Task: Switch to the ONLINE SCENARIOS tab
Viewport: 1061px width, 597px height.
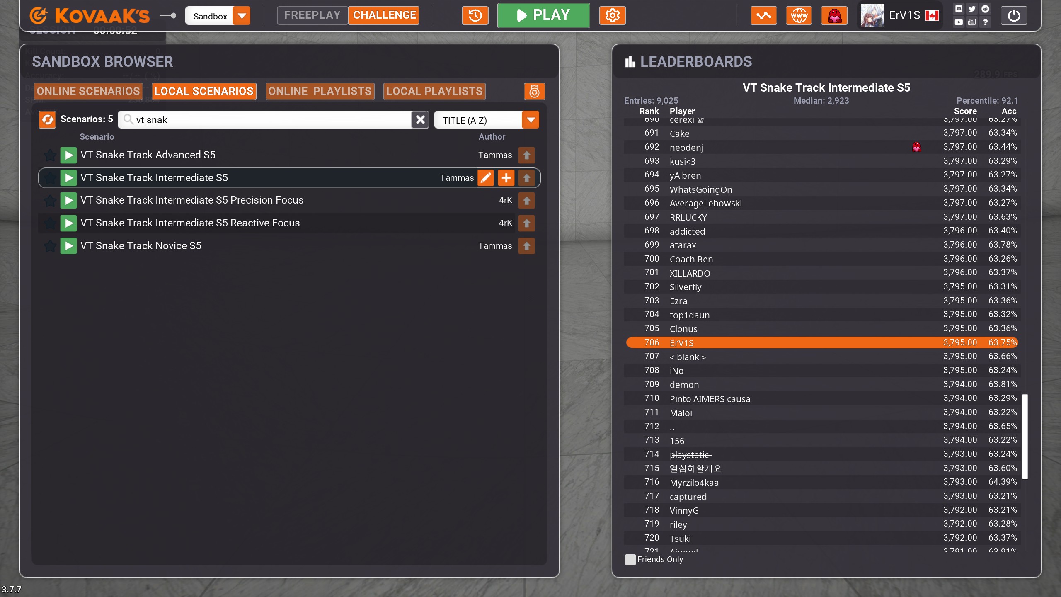Action: (x=88, y=91)
